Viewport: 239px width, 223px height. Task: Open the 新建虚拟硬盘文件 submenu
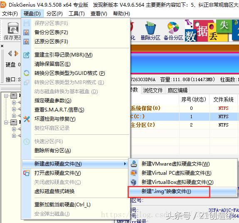75,164
